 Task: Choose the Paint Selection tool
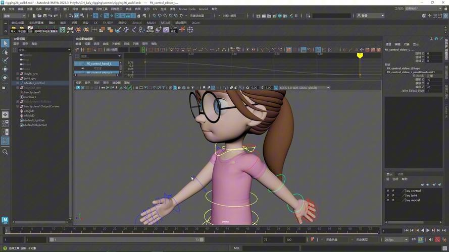(x=5, y=60)
